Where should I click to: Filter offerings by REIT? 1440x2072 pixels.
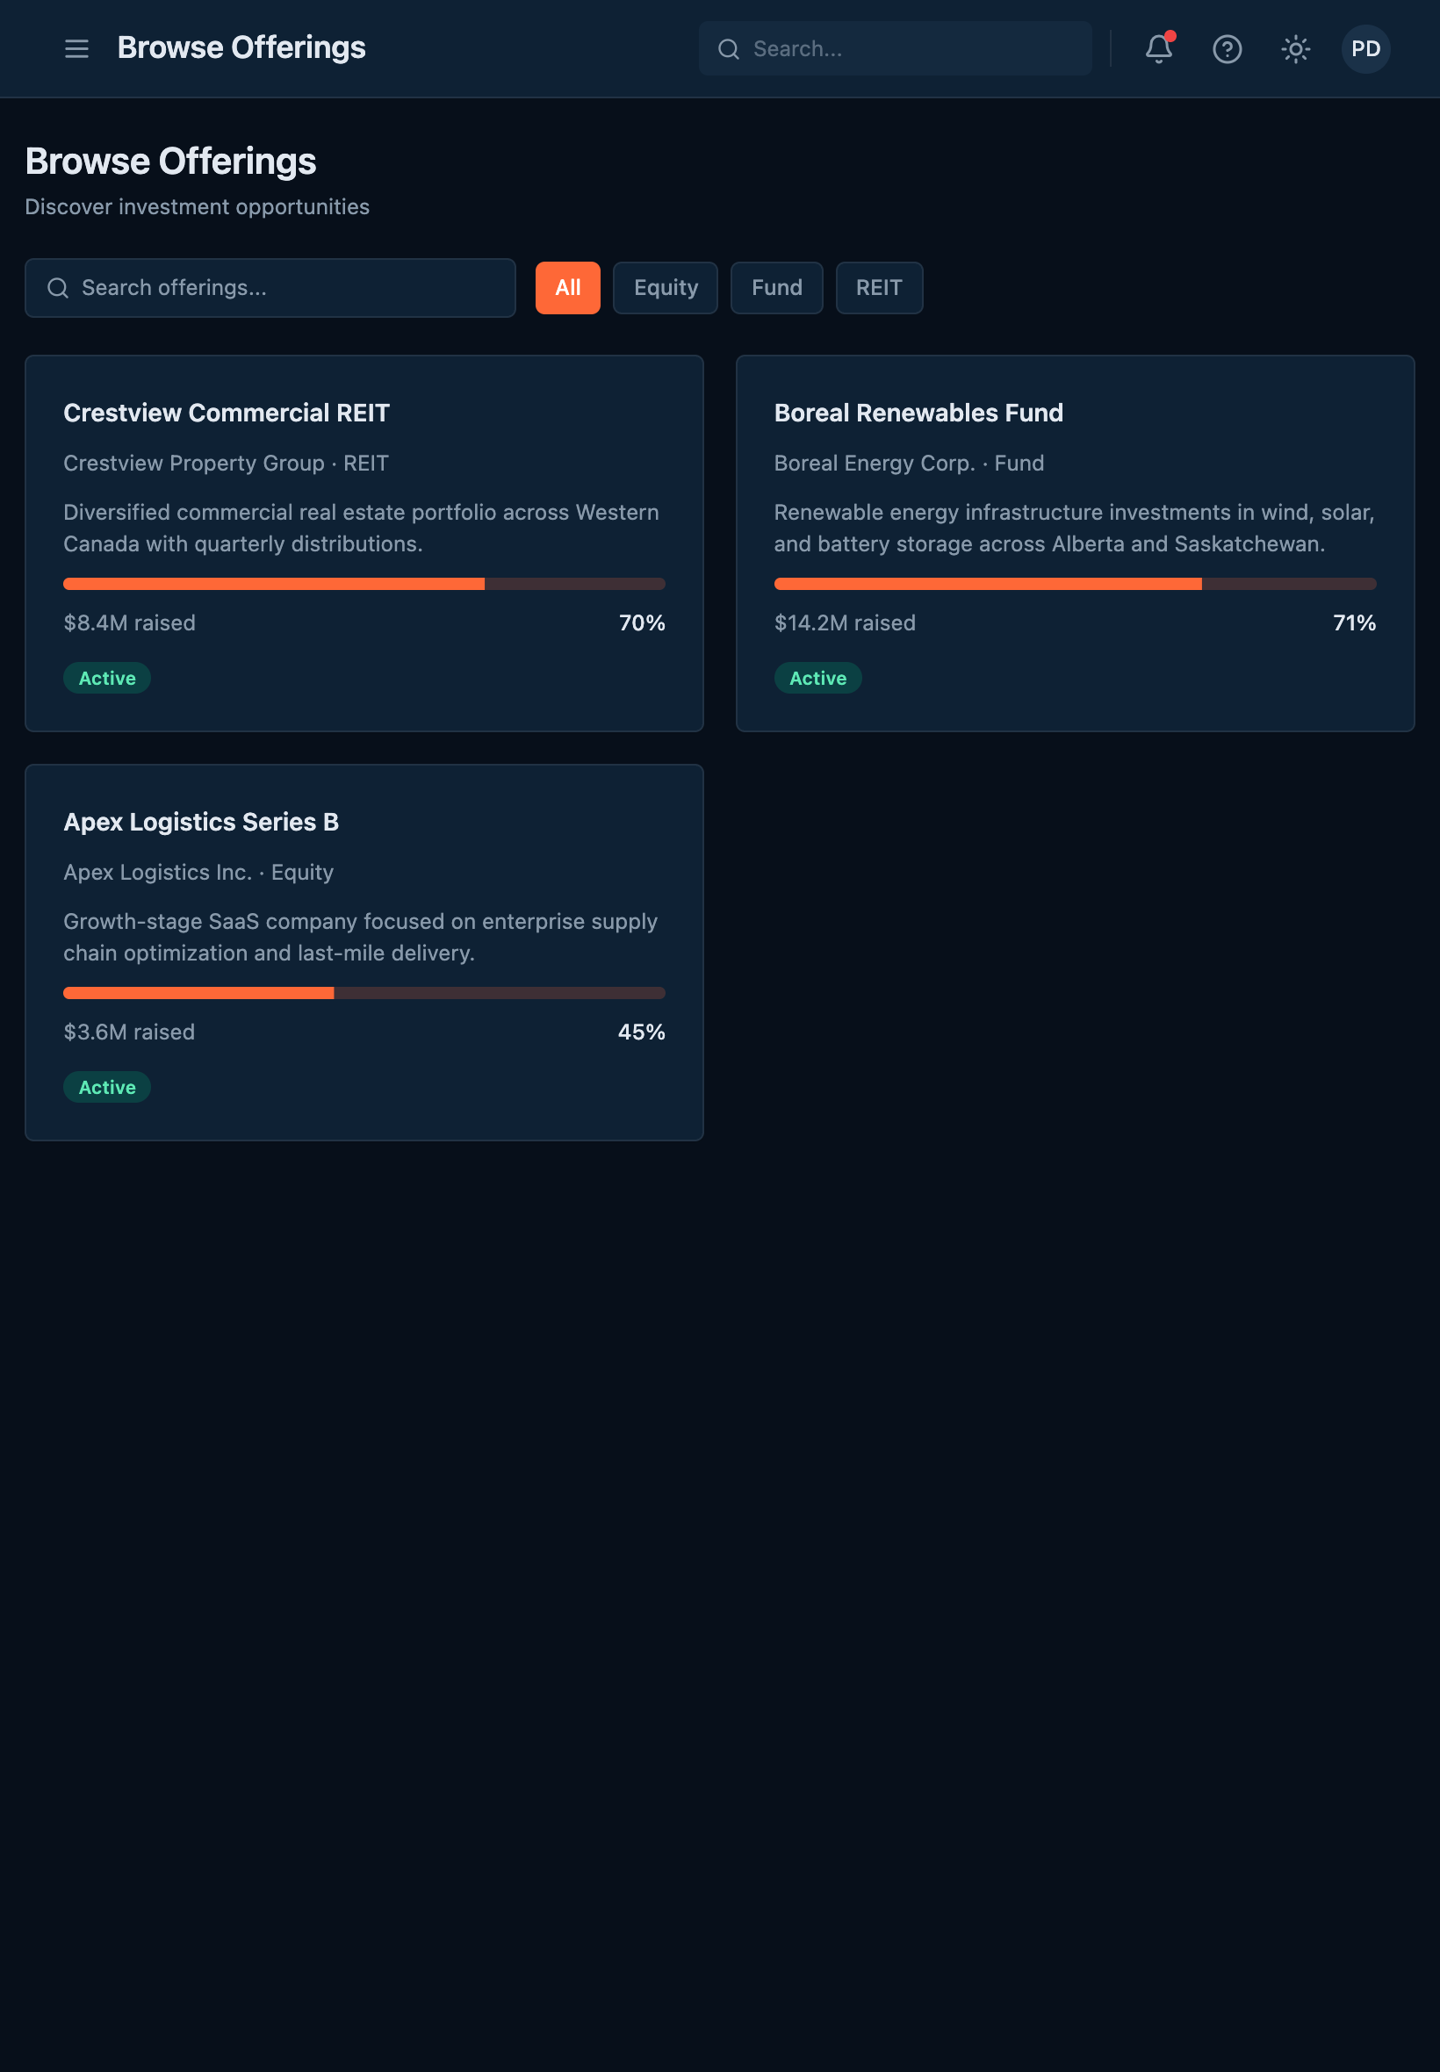coord(879,288)
